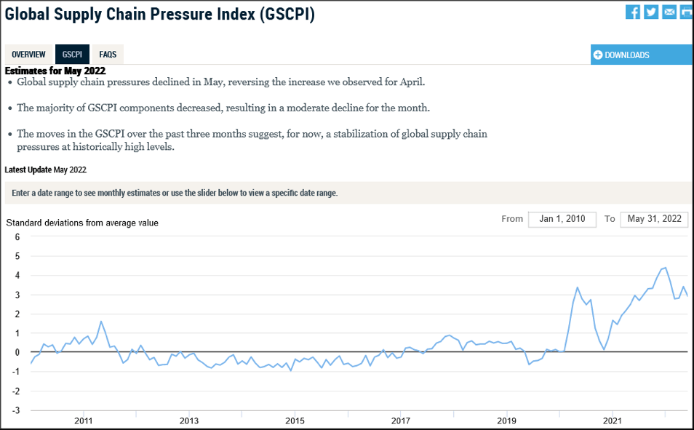Share the page on Facebook
The width and height of the screenshot is (694, 430).
[x=633, y=12]
